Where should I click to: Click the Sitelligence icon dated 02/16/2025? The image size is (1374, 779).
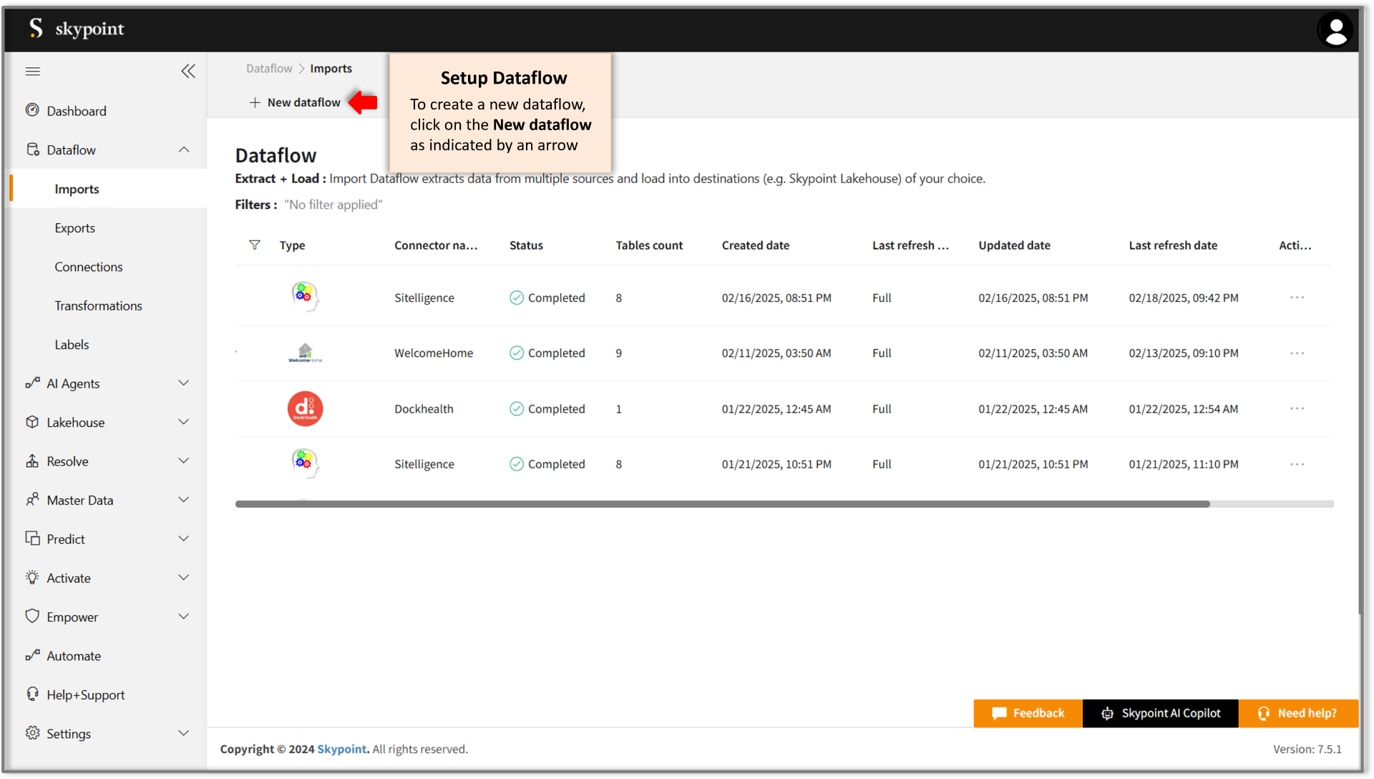pyautogui.click(x=305, y=296)
